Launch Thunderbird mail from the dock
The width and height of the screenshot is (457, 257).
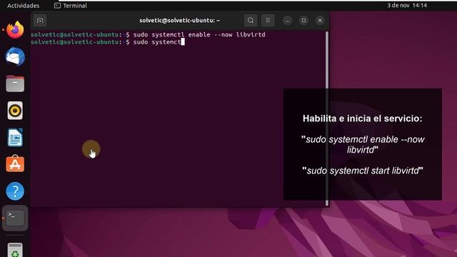tap(15, 57)
